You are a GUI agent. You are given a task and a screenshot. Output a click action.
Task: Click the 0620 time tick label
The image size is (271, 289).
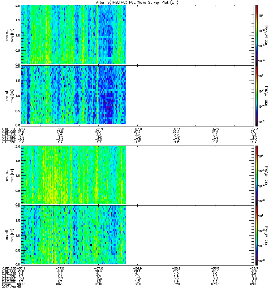point(60,284)
